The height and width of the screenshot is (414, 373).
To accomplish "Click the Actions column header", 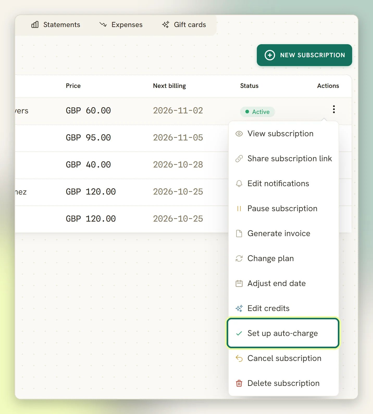I will tap(328, 86).
